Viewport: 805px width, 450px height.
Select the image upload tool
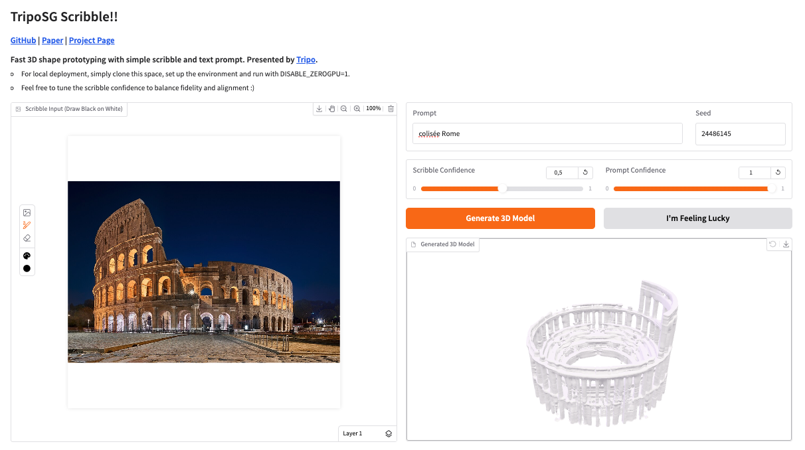(27, 212)
